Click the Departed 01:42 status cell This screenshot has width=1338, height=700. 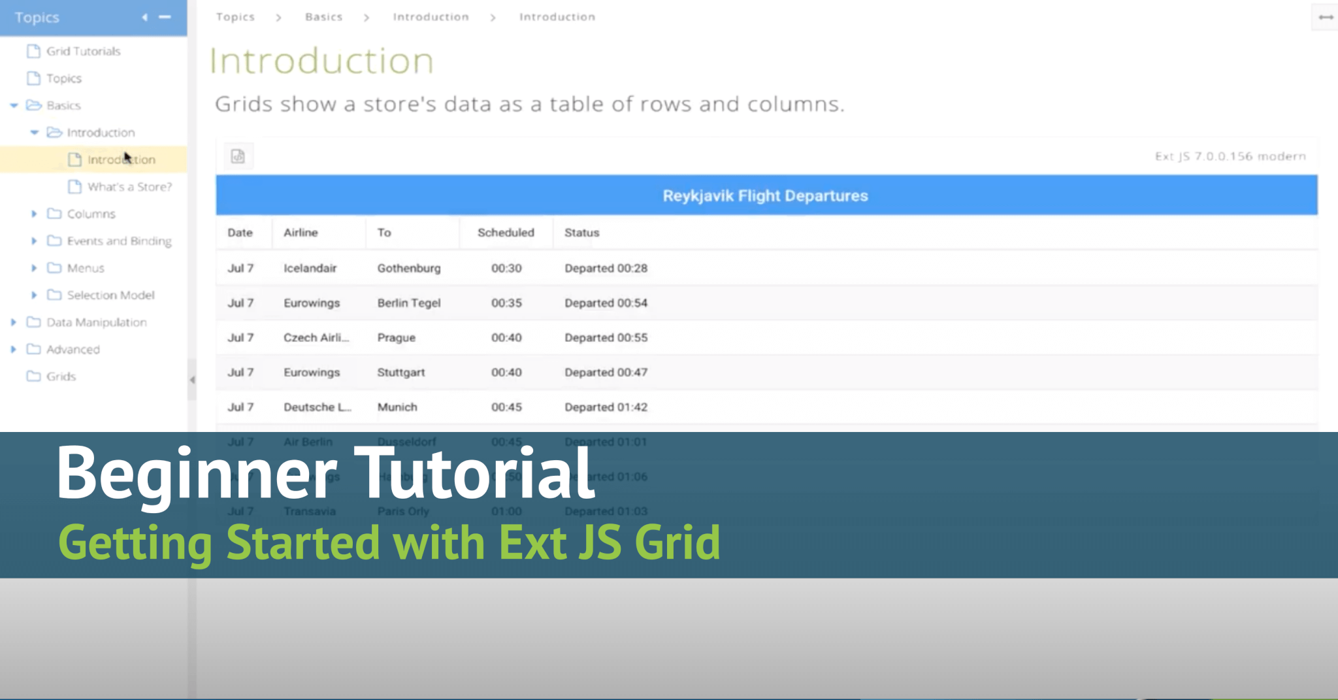(x=606, y=407)
